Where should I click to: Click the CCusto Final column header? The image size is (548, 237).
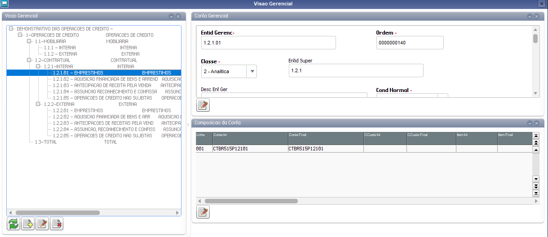click(x=431, y=138)
